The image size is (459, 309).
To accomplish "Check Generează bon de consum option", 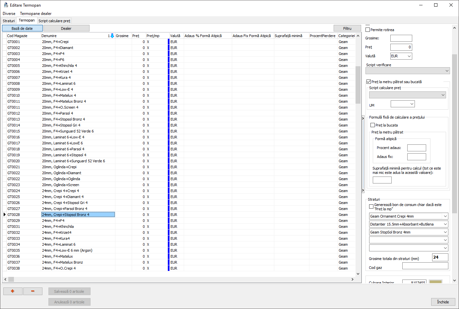I will [x=371, y=207].
